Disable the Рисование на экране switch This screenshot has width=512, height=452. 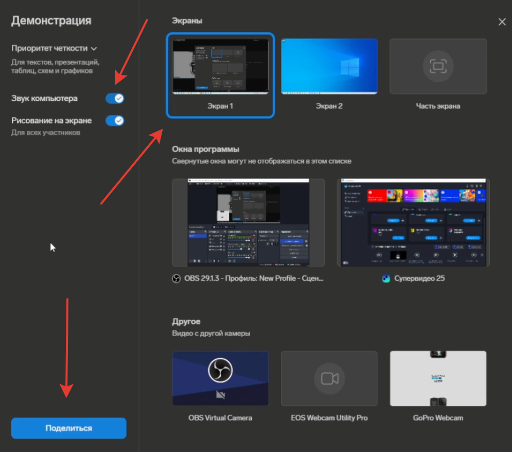[115, 120]
